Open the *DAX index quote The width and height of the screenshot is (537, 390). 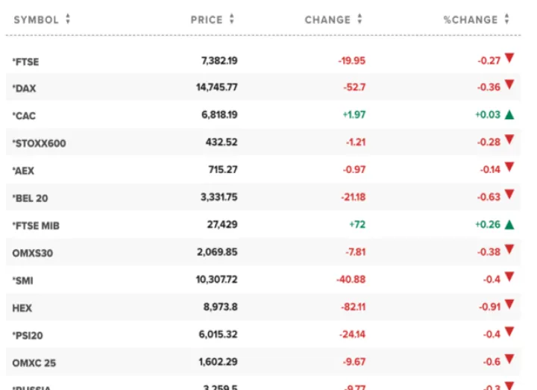point(24,89)
